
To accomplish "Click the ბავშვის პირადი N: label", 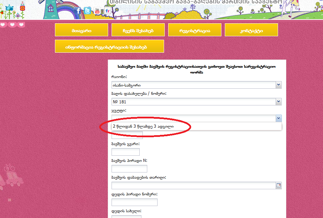I will click(x=129, y=161).
